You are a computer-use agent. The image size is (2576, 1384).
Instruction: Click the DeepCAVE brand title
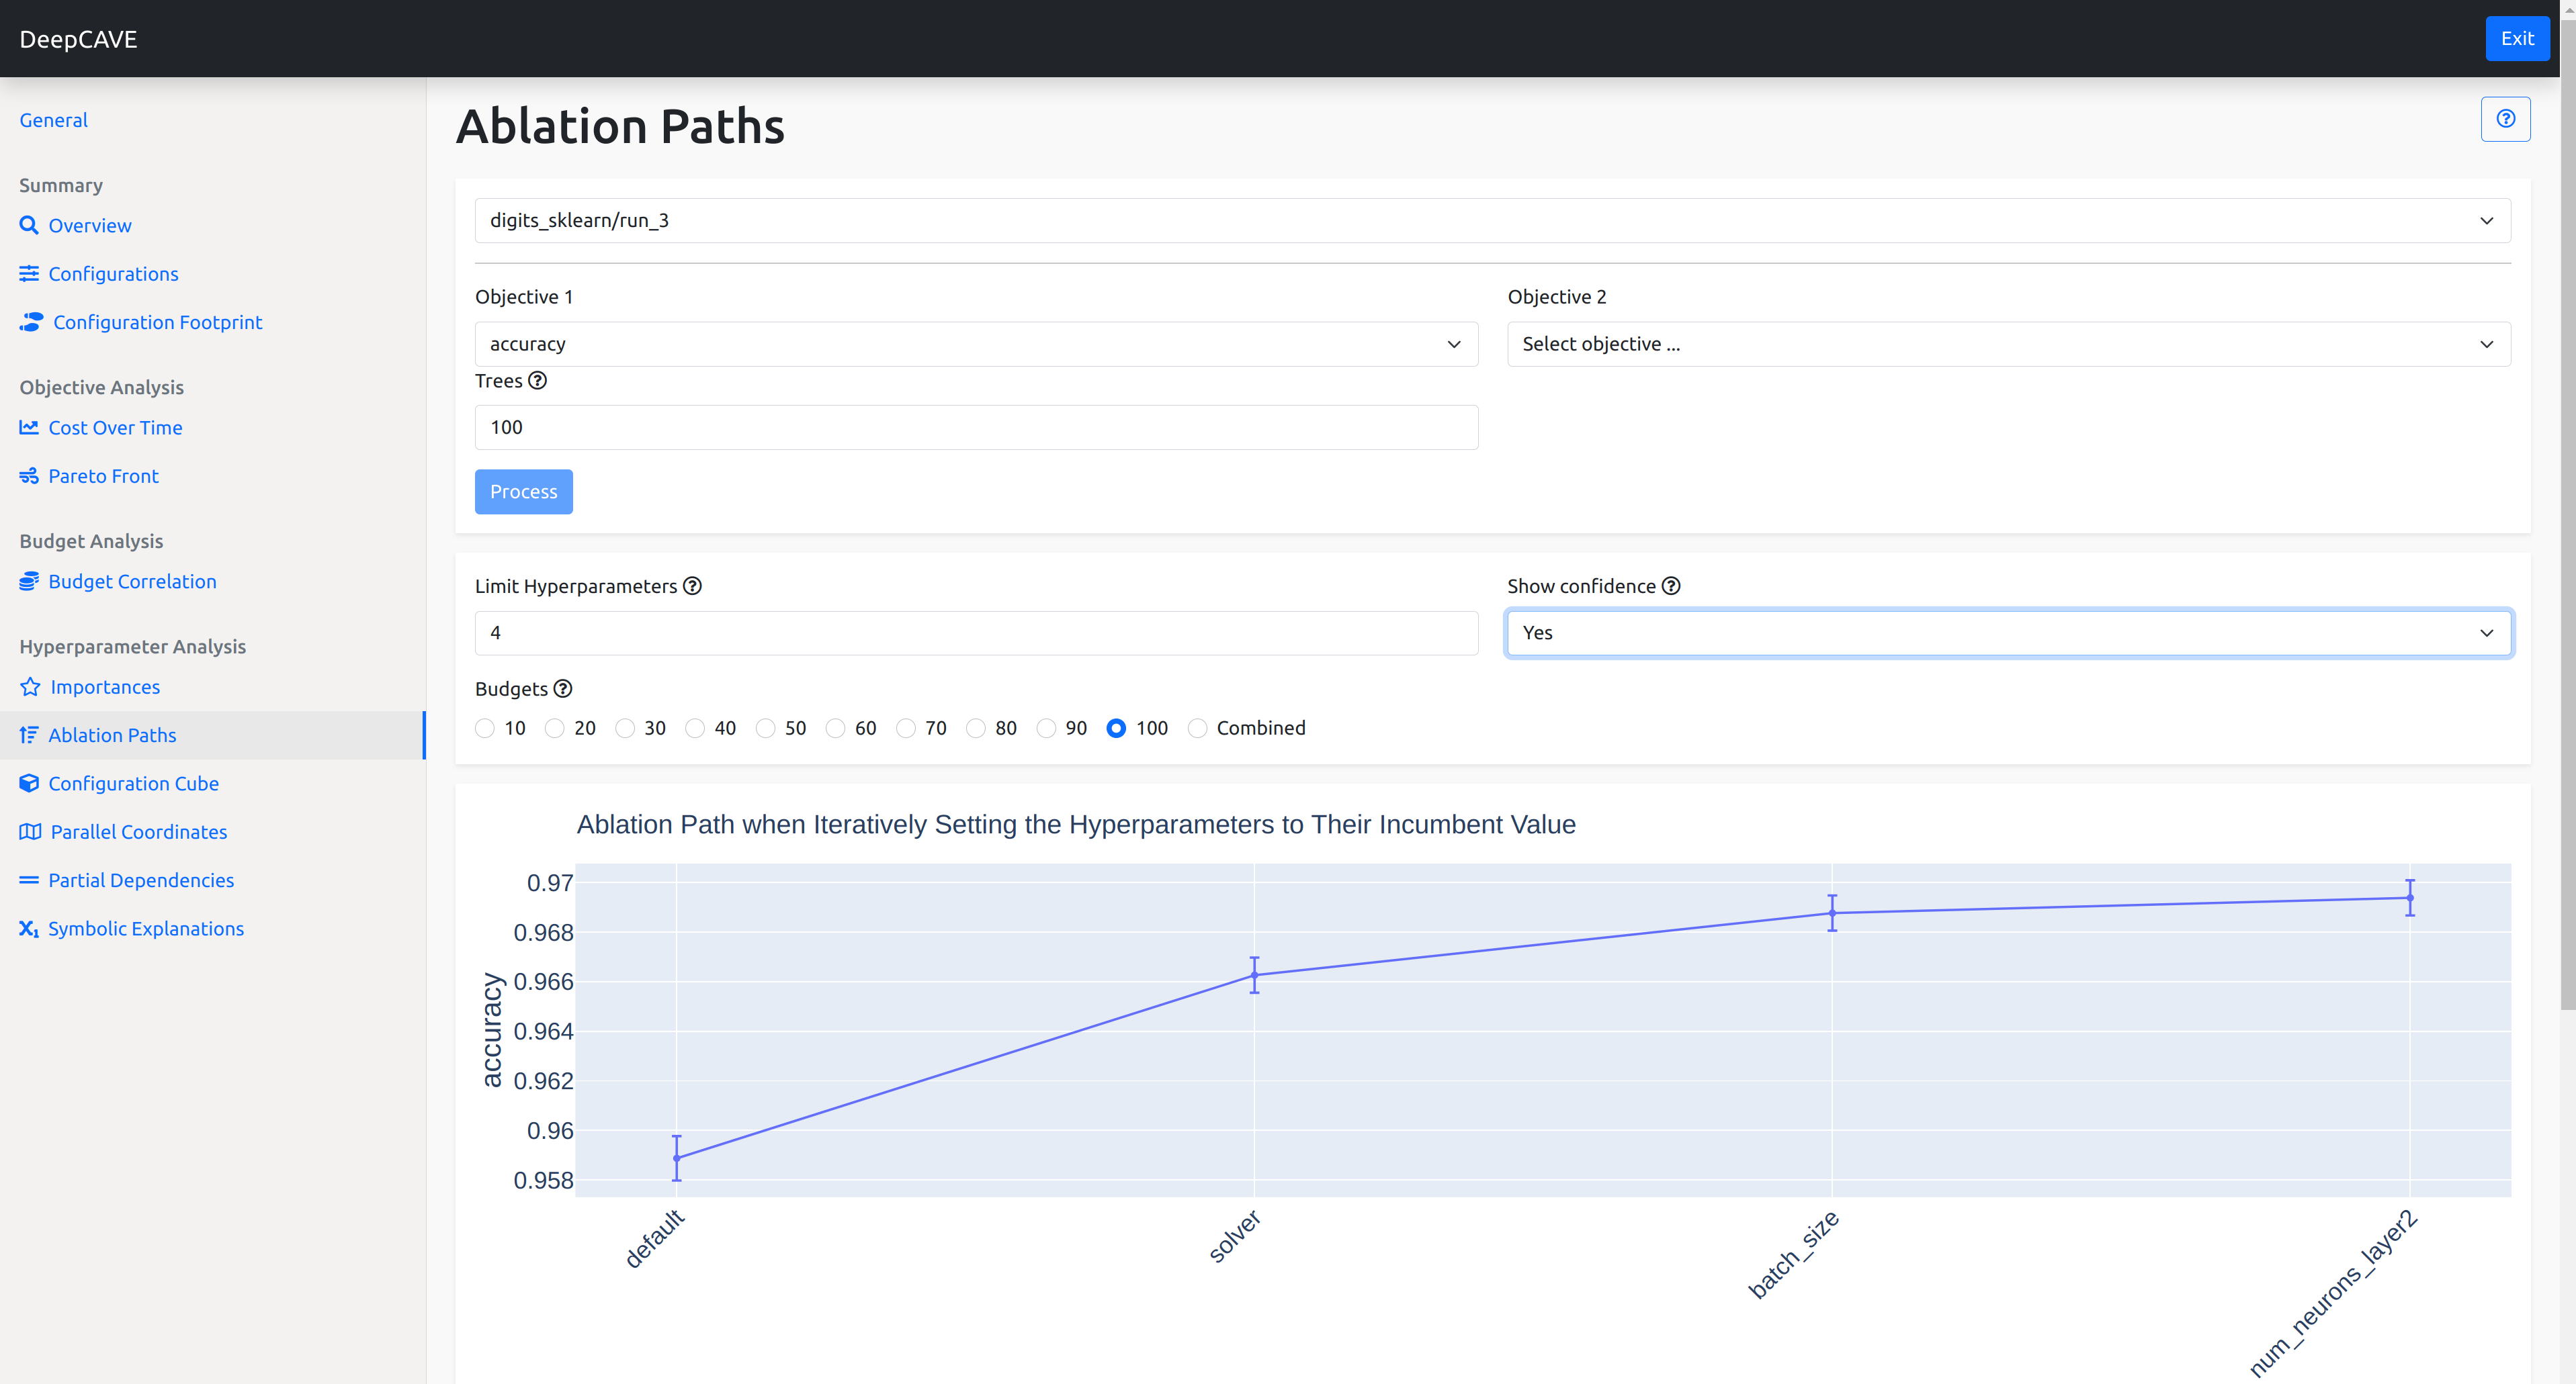(x=78, y=39)
